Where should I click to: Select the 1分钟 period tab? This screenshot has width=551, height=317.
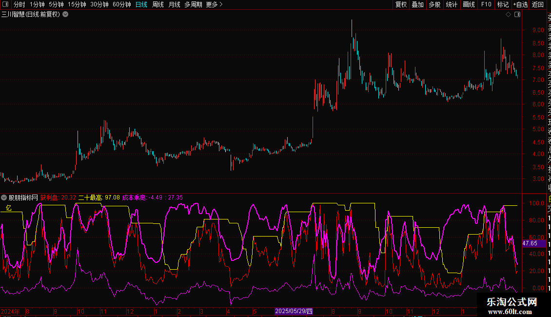[37, 4]
